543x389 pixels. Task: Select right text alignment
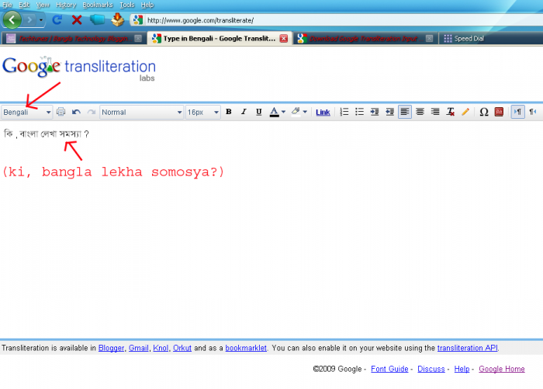click(435, 112)
